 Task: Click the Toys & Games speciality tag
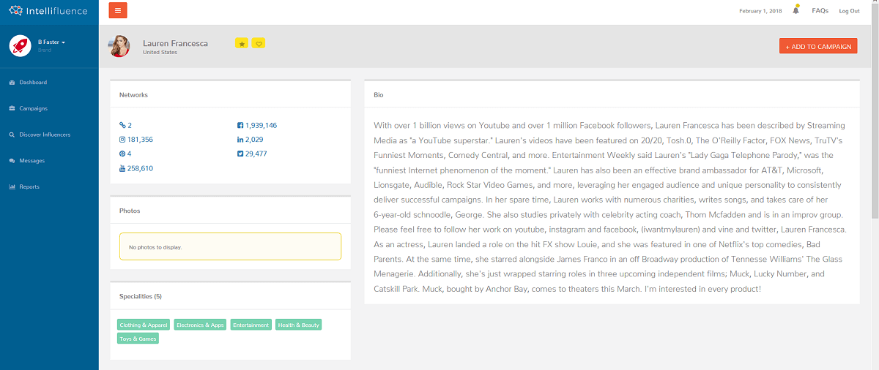(x=138, y=339)
